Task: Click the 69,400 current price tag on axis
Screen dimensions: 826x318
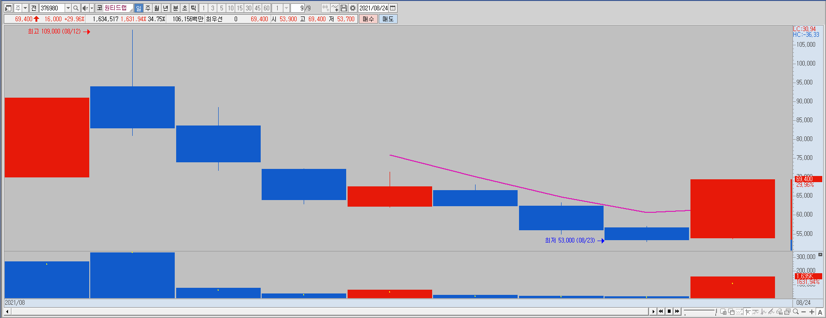Action: coord(809,179)
